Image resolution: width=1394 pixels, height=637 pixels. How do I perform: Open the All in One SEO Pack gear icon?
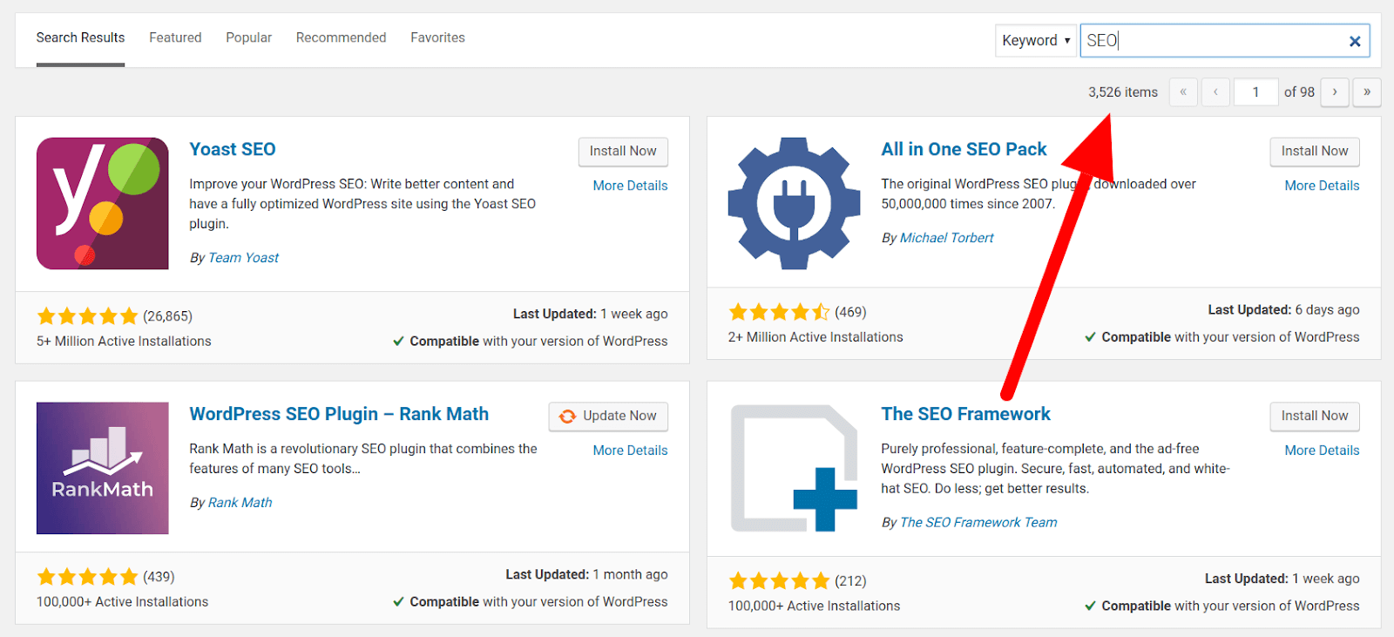point(794,203)
